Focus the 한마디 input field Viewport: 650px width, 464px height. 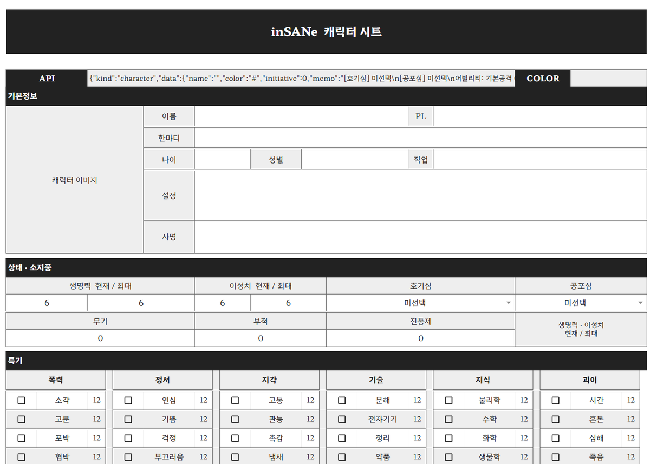coord(420,138)
